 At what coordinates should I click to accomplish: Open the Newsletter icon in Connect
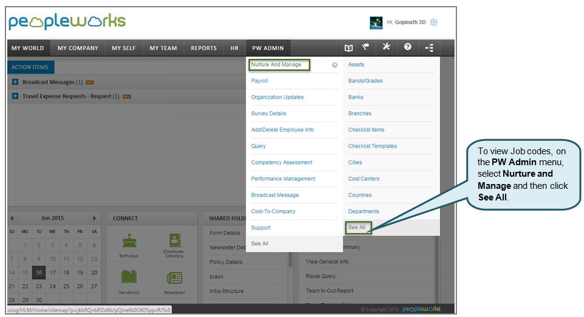tap(174, 278)
